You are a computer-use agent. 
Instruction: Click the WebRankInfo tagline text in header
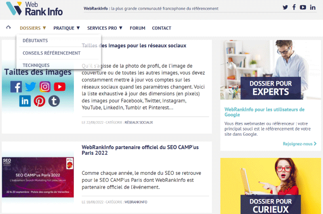(x=151, y=8)
